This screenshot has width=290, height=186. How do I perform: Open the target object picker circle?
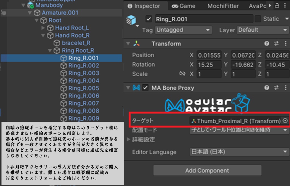pos(285,121)
